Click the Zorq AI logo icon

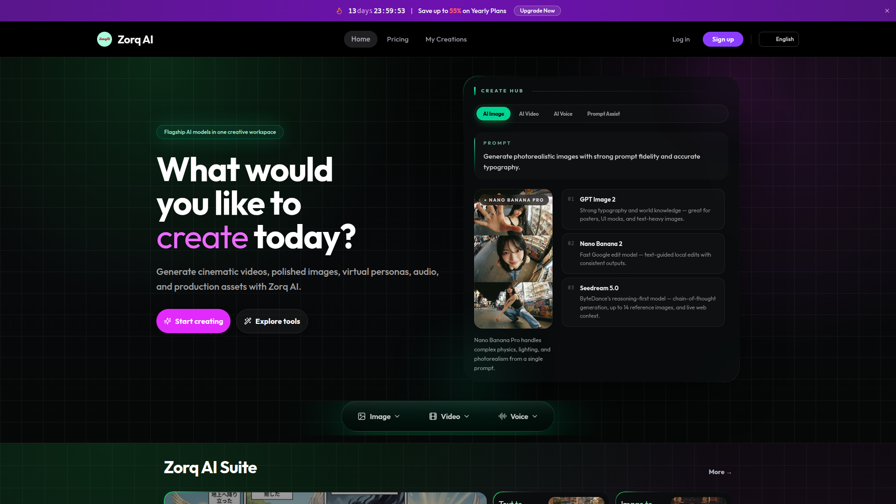104,39
